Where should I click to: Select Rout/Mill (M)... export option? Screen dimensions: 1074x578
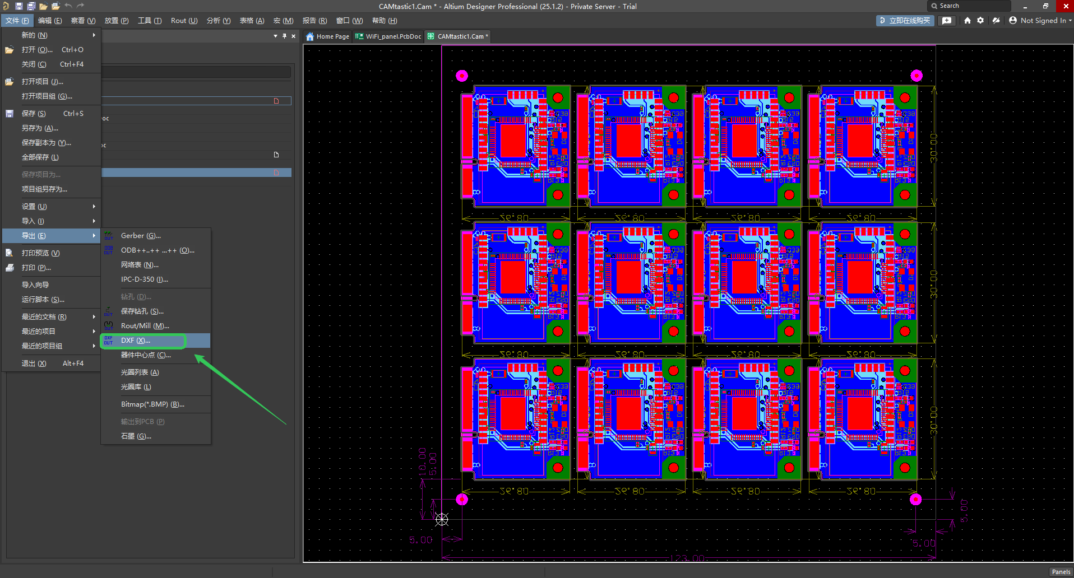[x=156, y=326]
